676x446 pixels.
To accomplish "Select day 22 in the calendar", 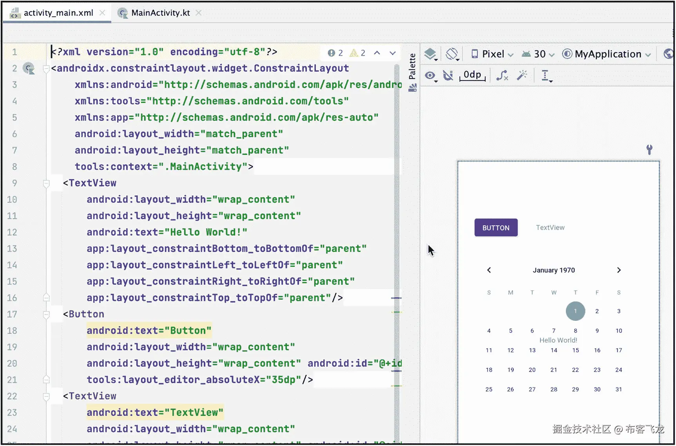I will point(575,370).
